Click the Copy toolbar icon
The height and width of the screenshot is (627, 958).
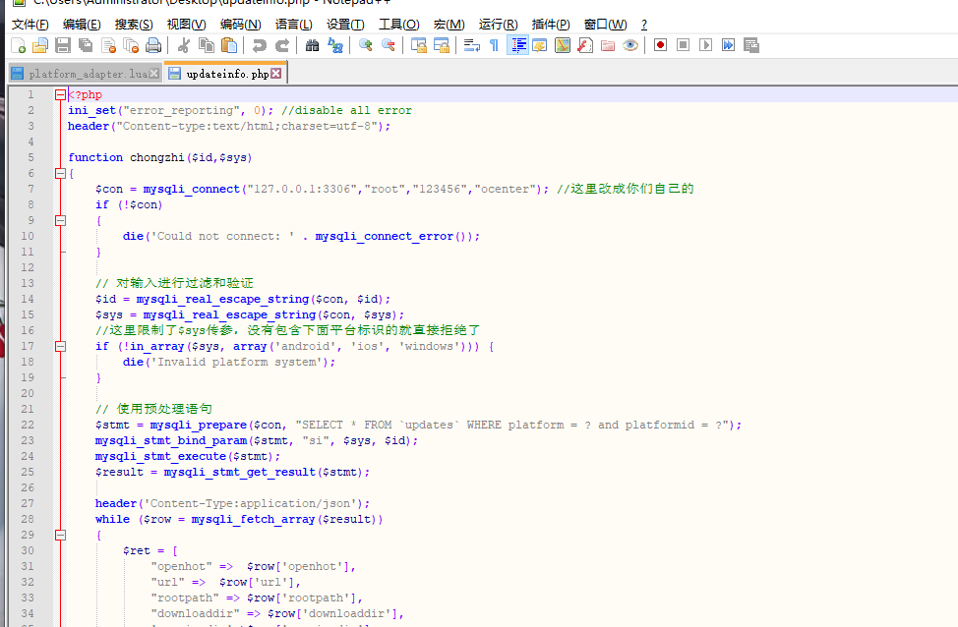point(207,45)
